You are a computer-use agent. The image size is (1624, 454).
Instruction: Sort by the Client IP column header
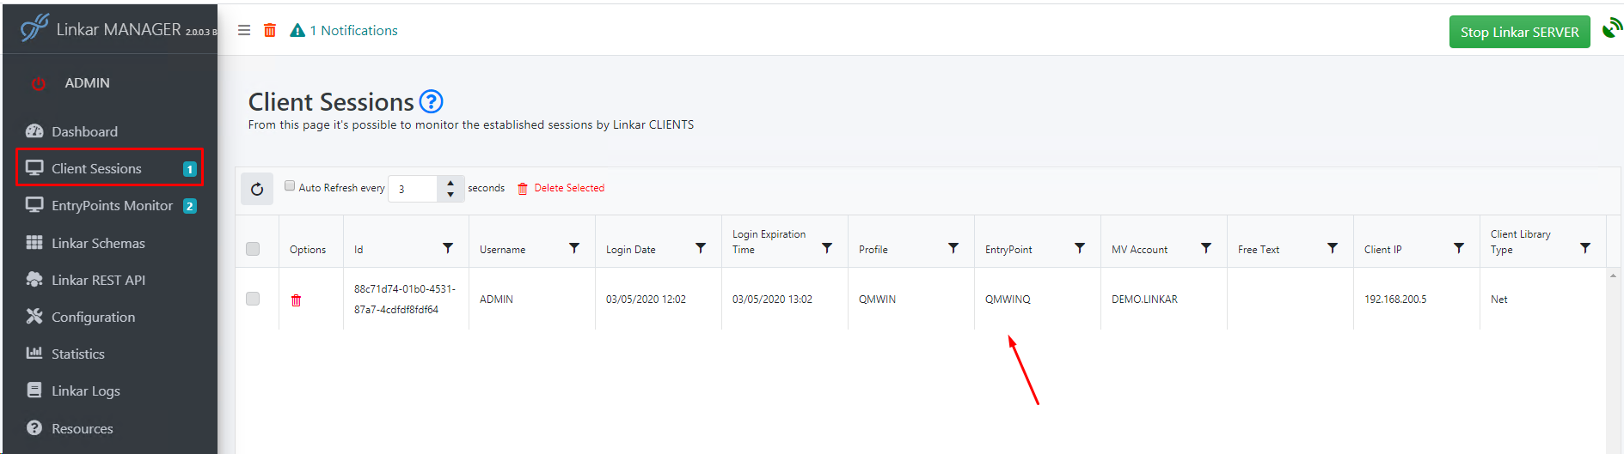coord(1382,250)
